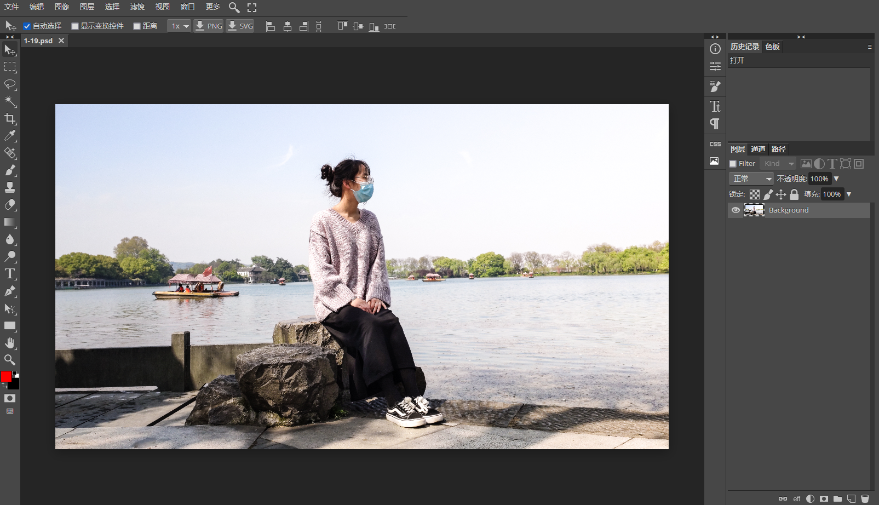This screenshot has height=505, width=879.
Task: Toggle lock all padlock icon
Action: click(x=794, y=194)
